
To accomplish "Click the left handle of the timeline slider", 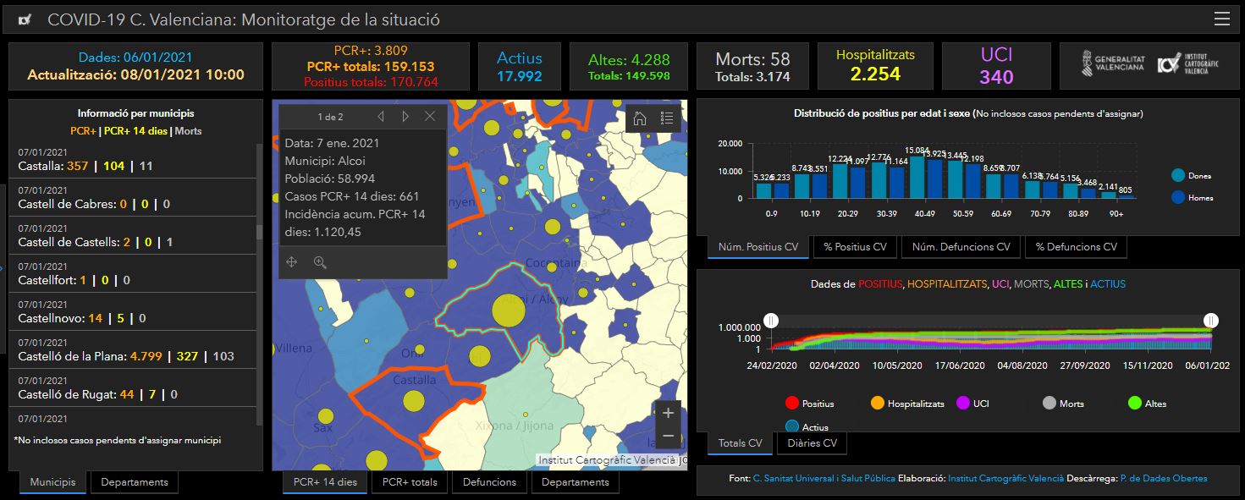I will tap(771, 320).
